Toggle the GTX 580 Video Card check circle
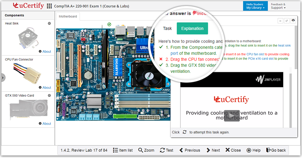The width and height of the screenshot is (302, 160). (49, 95)
